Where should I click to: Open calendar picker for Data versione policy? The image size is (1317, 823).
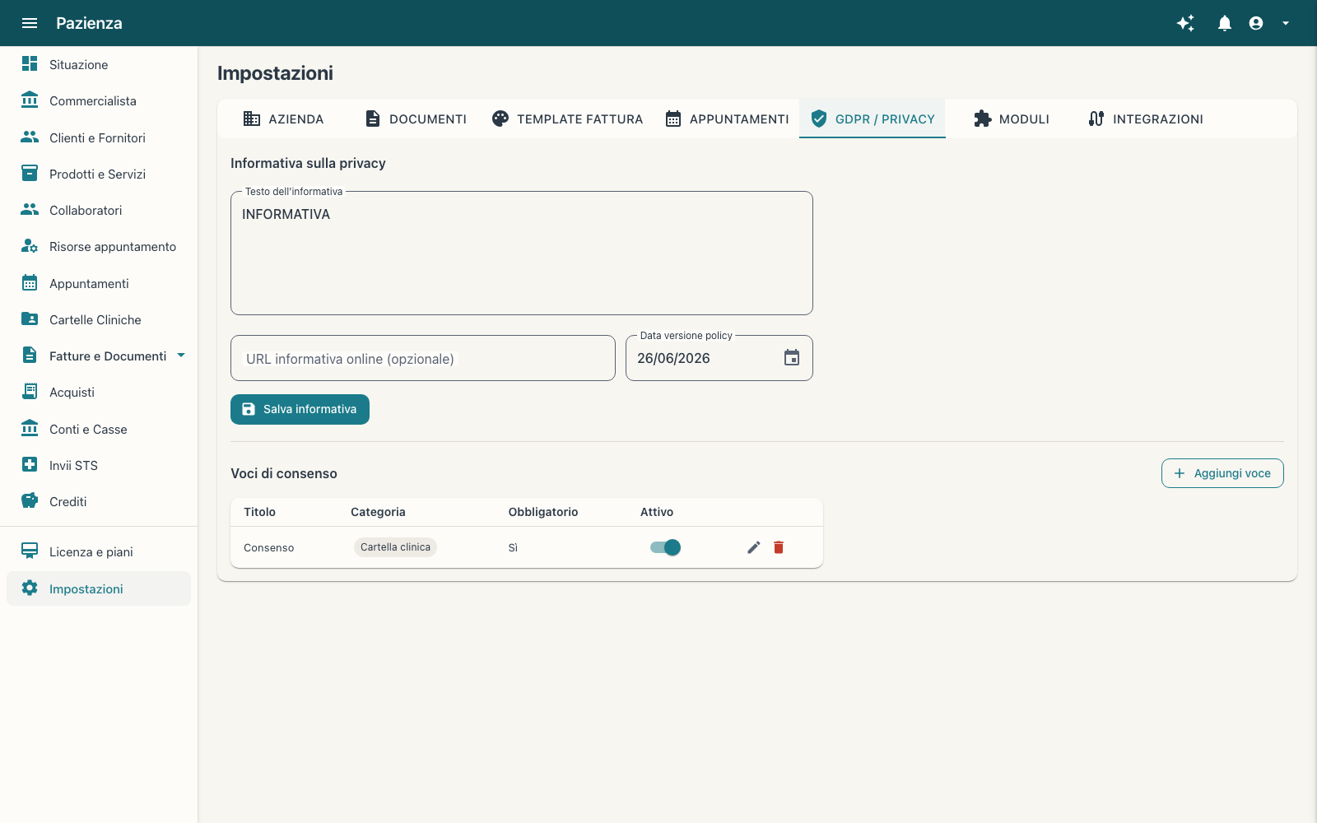tap(792, 358)
